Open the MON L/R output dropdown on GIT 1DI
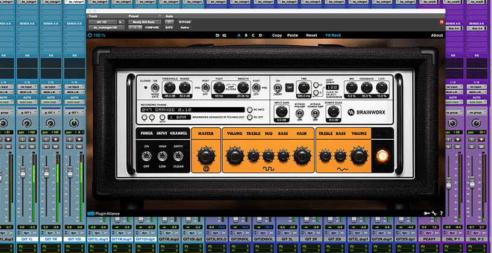 pos(74,92)
